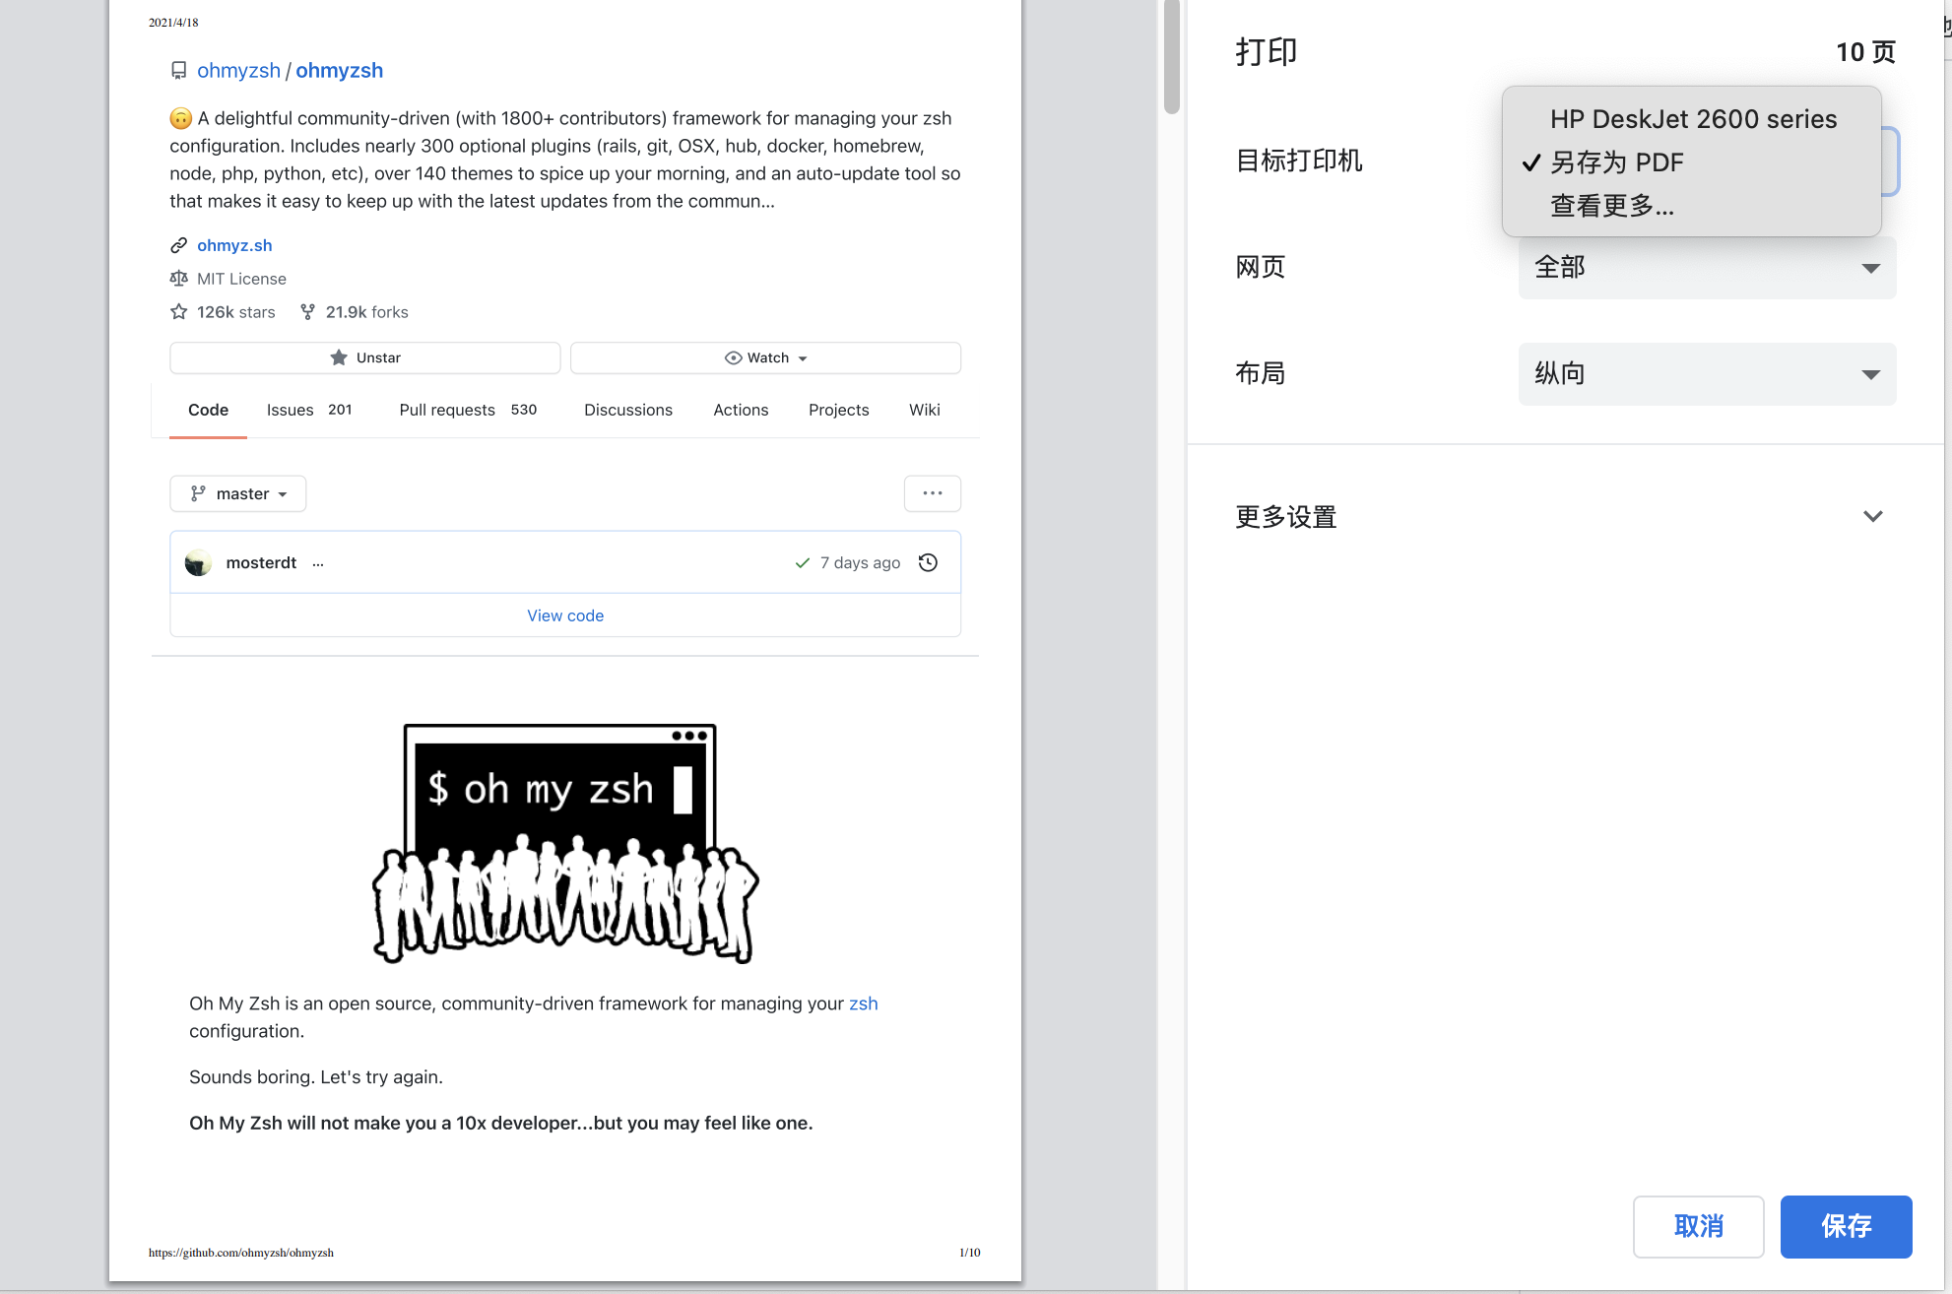Open the Issues tab
Screen dimensions: 1952x1294
308,410
